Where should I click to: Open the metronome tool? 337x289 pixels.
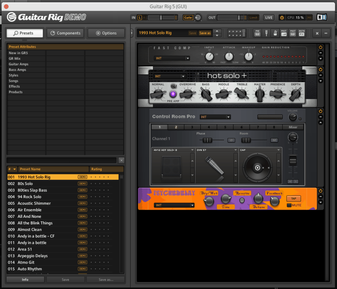tap(275, 33)
